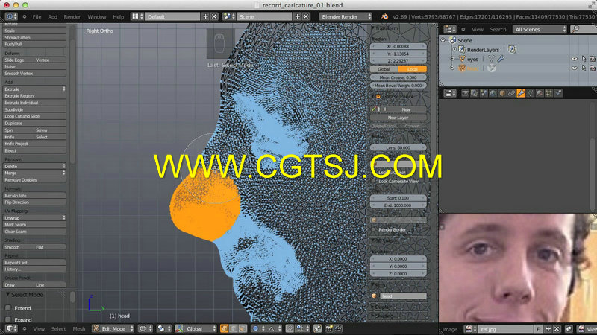Open File menu
The width and height of the screenshot is (597, 335).
pos(37,16)
